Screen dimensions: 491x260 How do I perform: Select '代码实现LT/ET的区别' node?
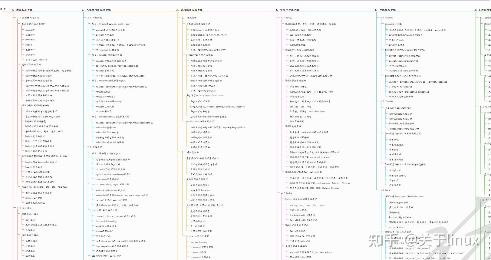click(107, 50)
